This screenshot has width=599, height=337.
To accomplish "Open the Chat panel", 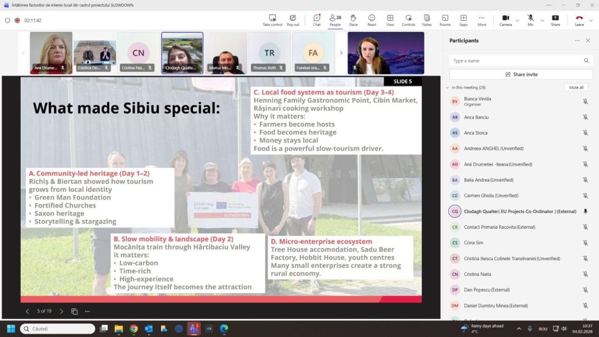I will click(x=317, y=20).
